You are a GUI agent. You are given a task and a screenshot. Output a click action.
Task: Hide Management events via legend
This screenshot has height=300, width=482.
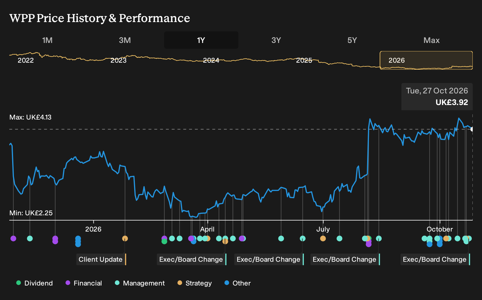pos(140,283)
